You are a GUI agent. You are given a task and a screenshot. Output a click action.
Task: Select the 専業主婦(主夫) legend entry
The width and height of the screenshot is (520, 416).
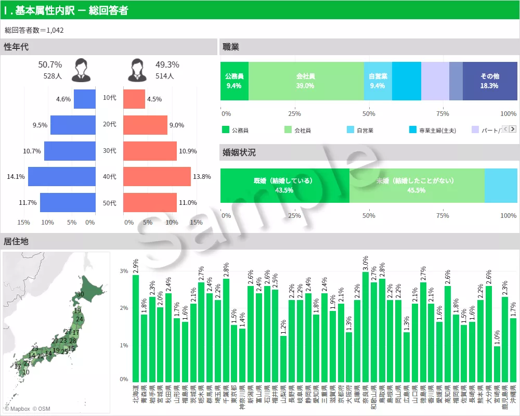(437, 131)
